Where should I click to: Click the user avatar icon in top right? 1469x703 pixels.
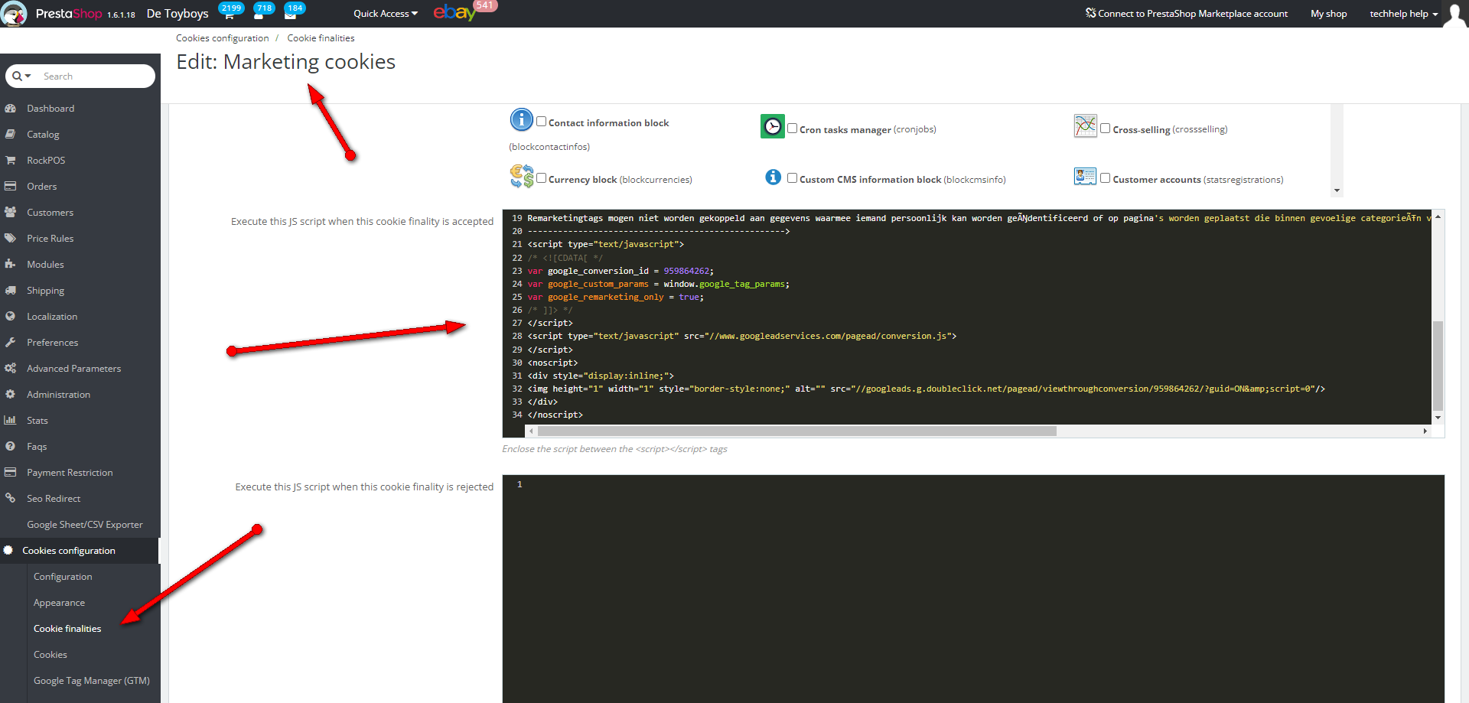tap(1454, 15)
